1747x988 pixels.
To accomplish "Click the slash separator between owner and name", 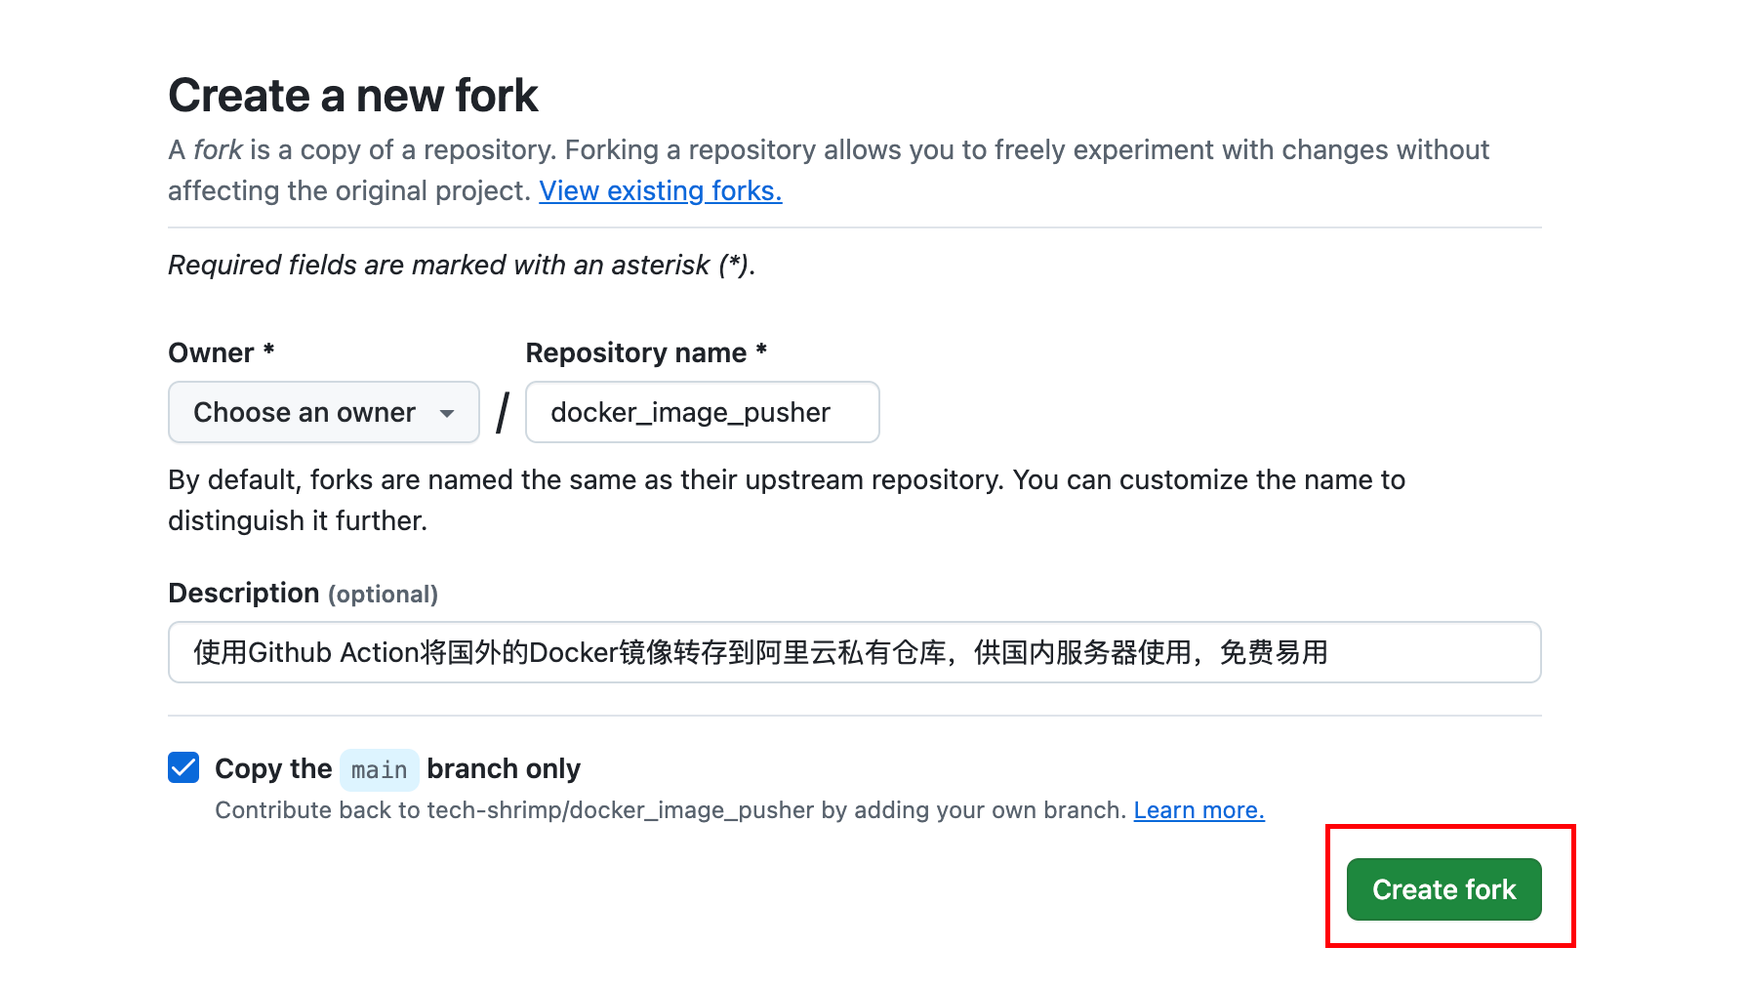I will coord(503,412).
